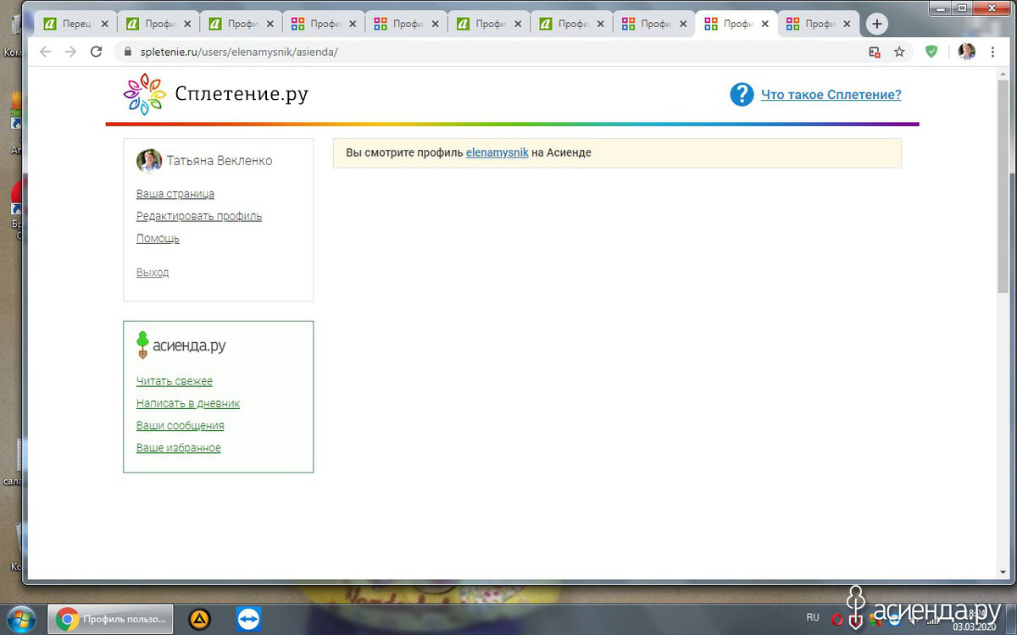Viewport: 1017px width, 635px height.
Task: Select the active Профи tab
Action: click(x=736, y=24)
